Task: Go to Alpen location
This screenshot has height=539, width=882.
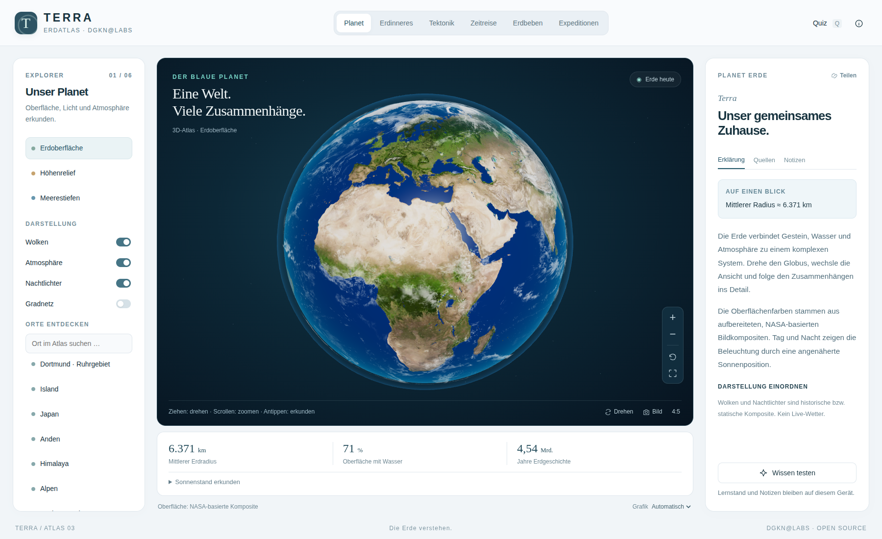Action: [79, 489]
